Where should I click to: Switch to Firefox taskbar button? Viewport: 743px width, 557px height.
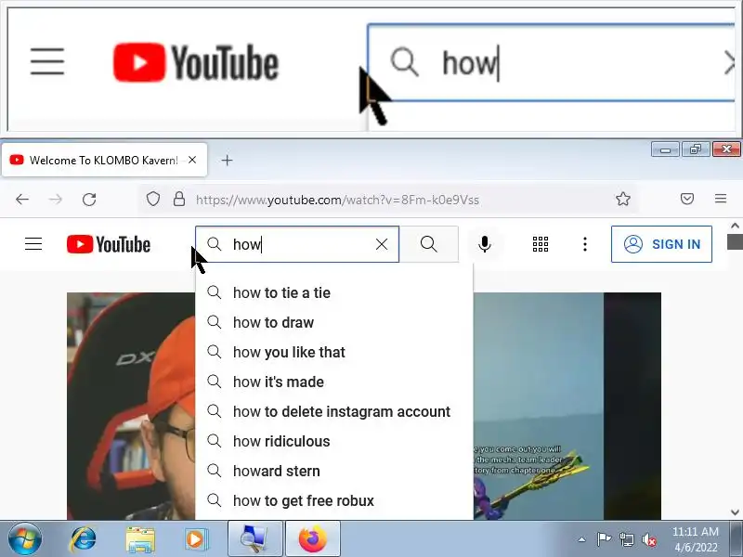pos(313,539)
